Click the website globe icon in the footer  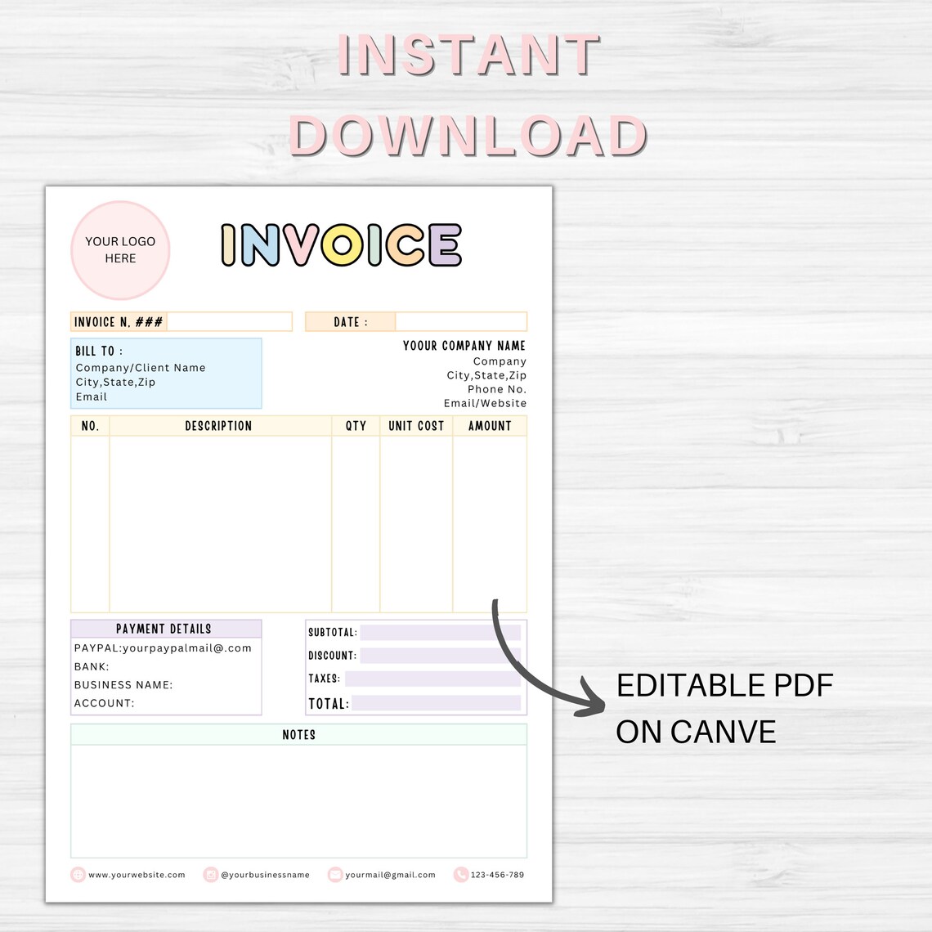coord(77,874)
